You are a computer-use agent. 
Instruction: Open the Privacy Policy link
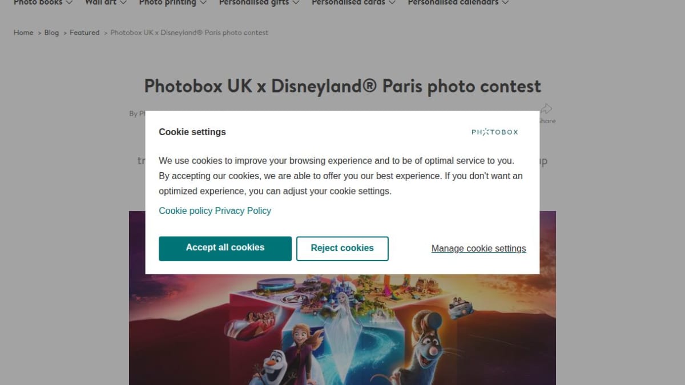tap(243, 210)
